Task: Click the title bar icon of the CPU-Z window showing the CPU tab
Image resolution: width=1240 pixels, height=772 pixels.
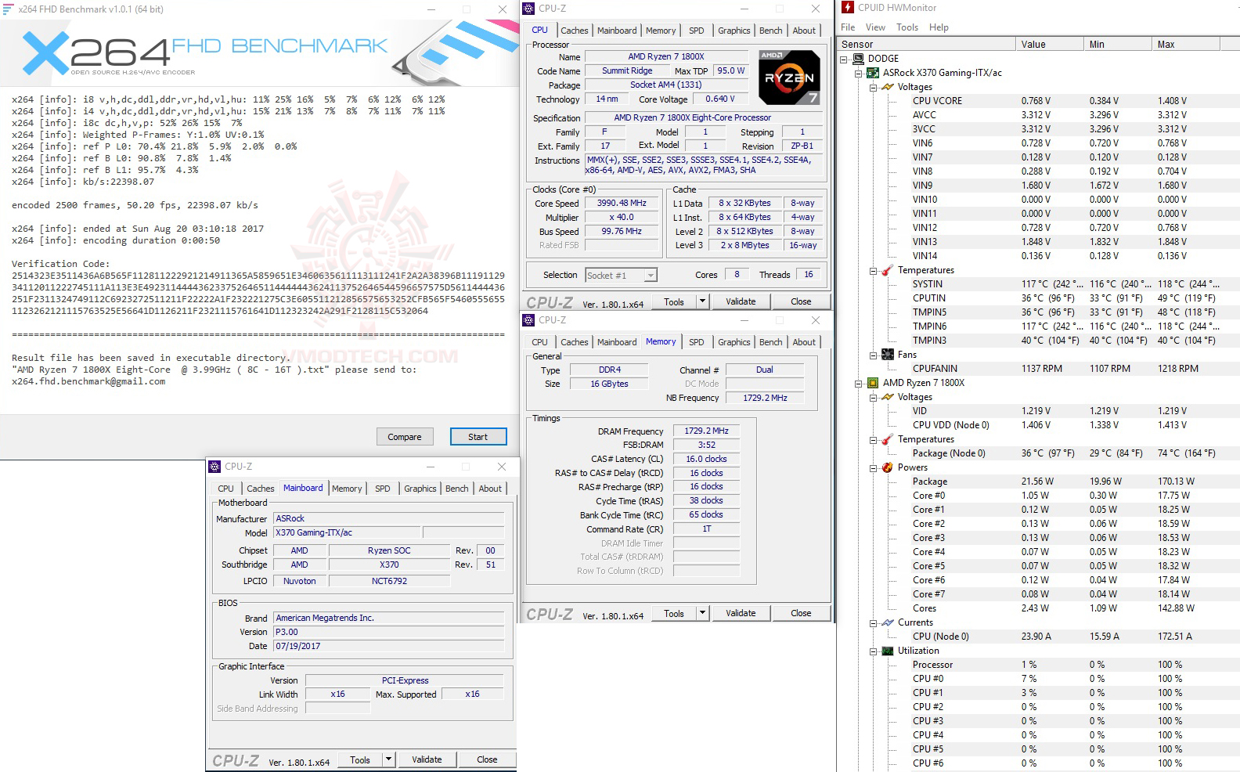Action: [x=529, y=9]
